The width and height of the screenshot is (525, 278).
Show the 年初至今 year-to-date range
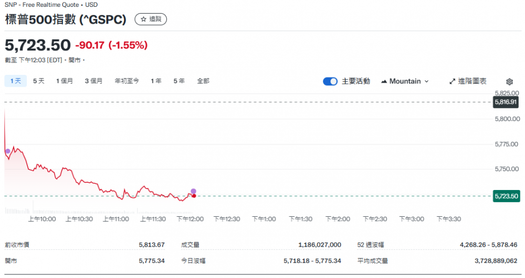pyautogui.click(x=127, y=81)
